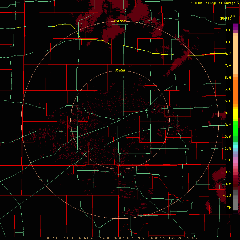Click the 'DKD' label above the legend
Screen dimensions: 240x240
coord(234,16)
